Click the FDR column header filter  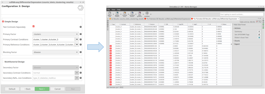coord(166,24)
